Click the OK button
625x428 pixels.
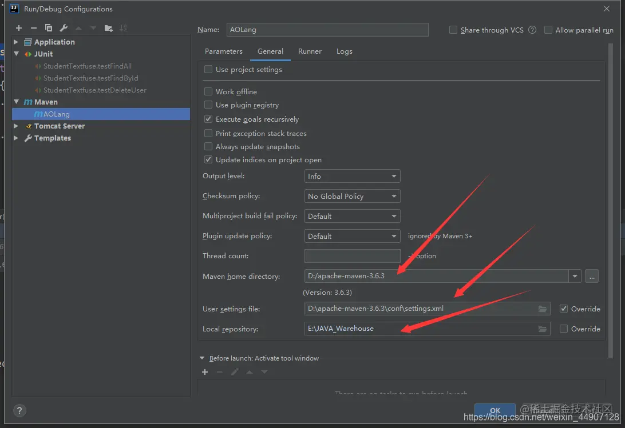click(495, 410)
